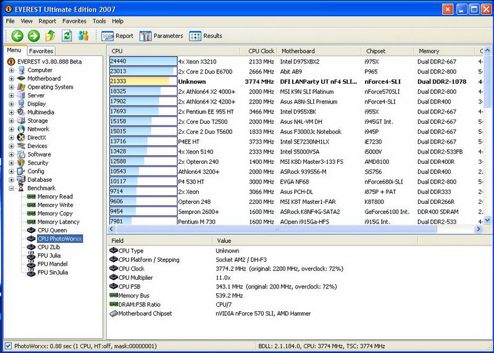Expand the Operating System node
The width and height of the screenshot is (494, 353).
[11, 87]
